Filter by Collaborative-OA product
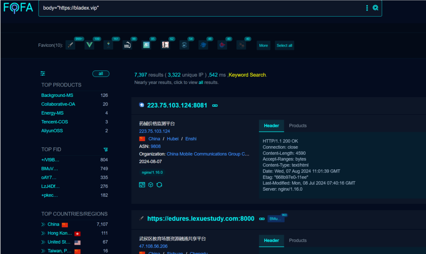This screenshot has height=254, width=426. click(58, 104)
